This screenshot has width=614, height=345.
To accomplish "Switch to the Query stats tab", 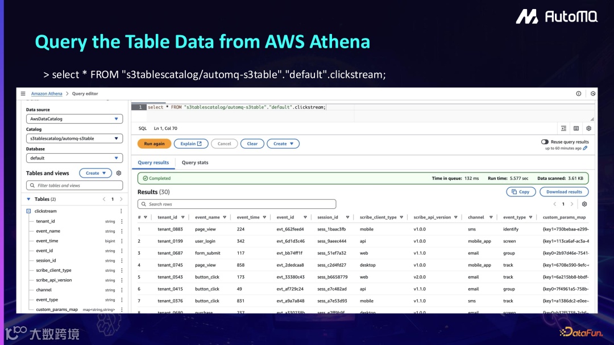I will coord(195,163).
